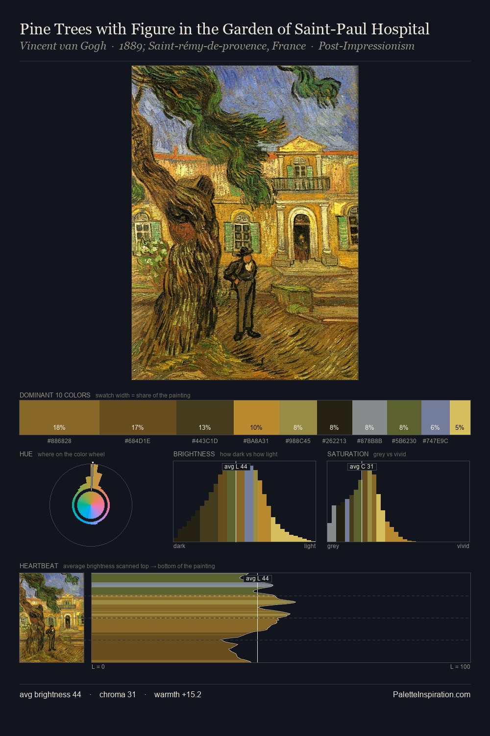The image size is (490, 736).
Task: Click the 'average brightness scanned top → bottom' caption
Action: coord(139,566)
